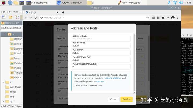
Task: Select the Desktop folder in tree
Action: point(16,44)
